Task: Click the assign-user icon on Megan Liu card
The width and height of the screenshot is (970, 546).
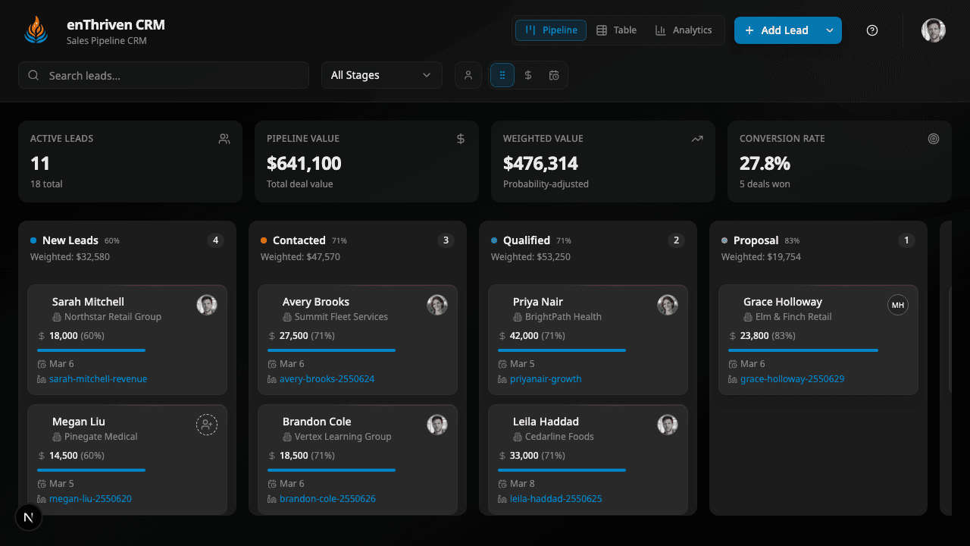Action: click(x=207, y=425)
